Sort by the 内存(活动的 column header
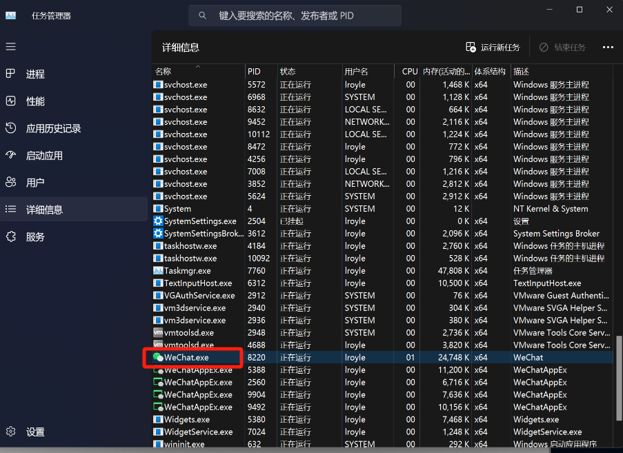 pyautogui.click(x=446, y=72)
